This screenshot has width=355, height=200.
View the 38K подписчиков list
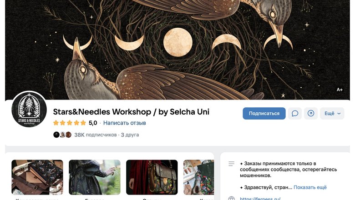(95, 135)
